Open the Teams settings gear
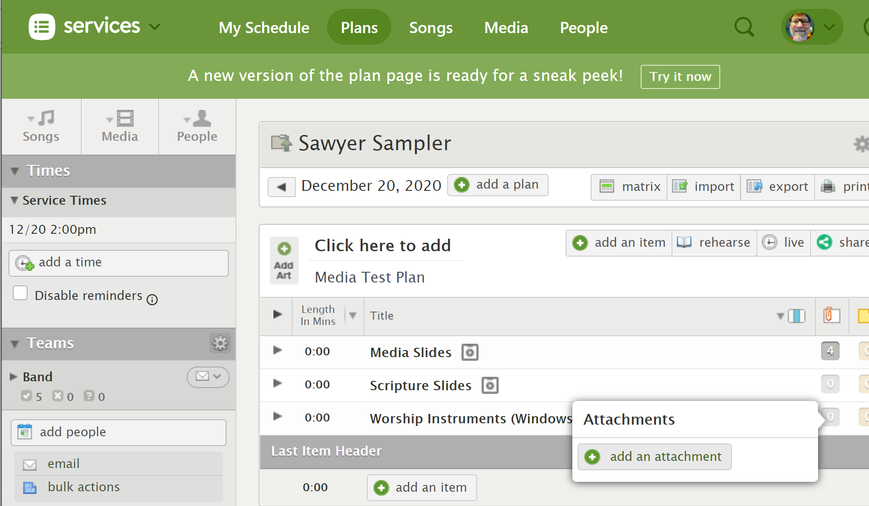This screenshot has height=506, width=869. [220, 343]
